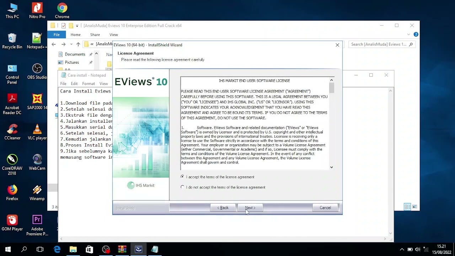Click license text scroll up arrow
This screenshot has height=256, width=455.
coord(331,80)
